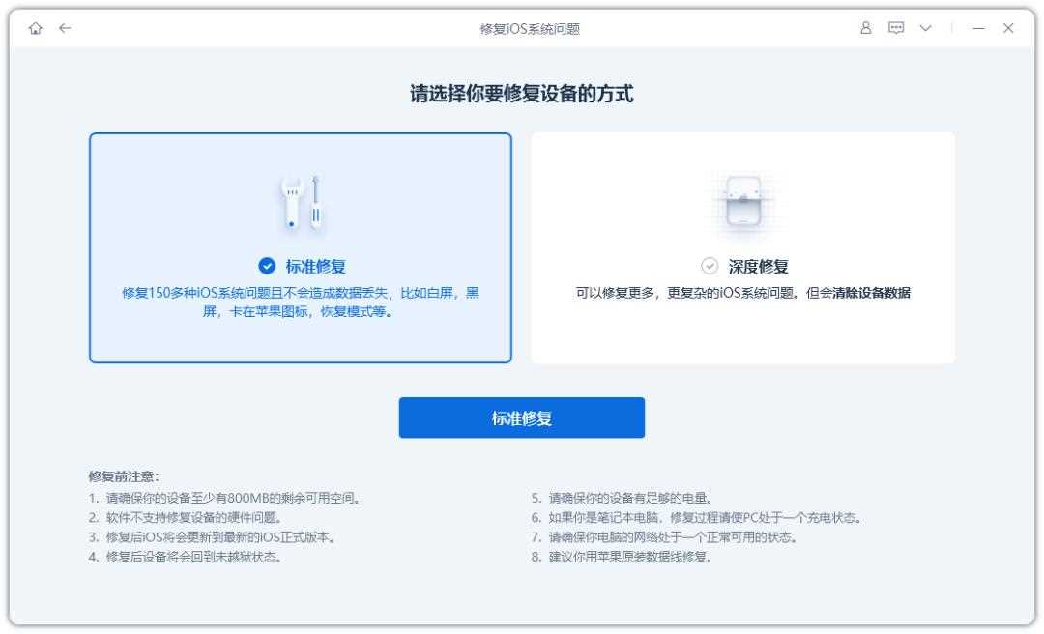Open the user account icon
Screen dimensions: 1044x634
pos(866,29)
